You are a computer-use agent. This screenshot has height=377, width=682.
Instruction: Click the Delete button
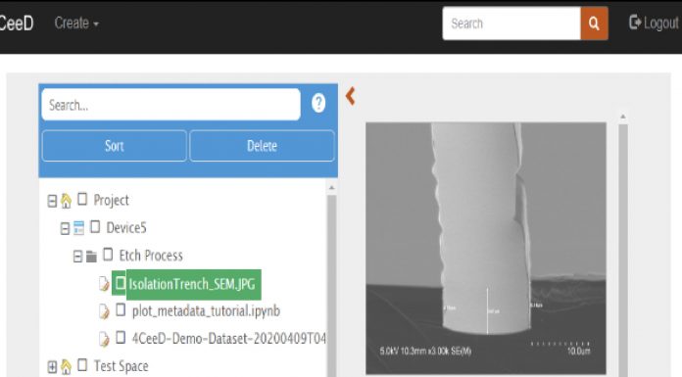262,146
